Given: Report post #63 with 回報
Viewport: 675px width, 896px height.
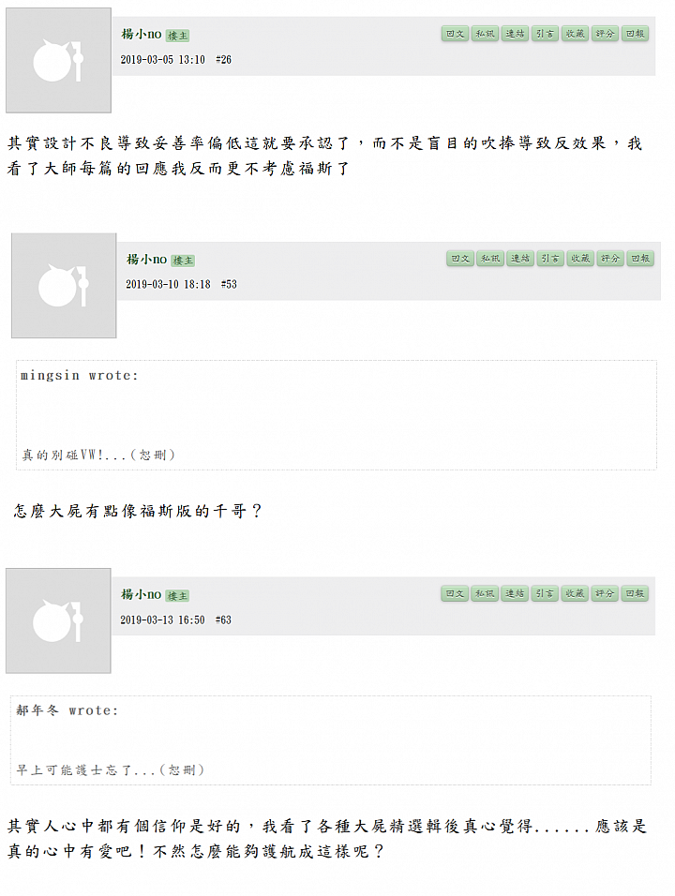Looking at the screenshot, I should point(635,593).
